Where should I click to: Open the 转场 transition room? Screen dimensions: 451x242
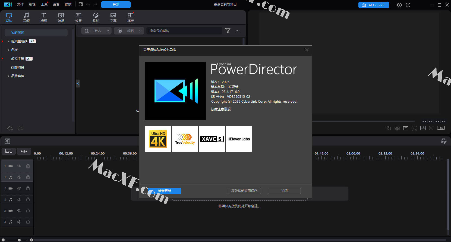click(61, 17)
